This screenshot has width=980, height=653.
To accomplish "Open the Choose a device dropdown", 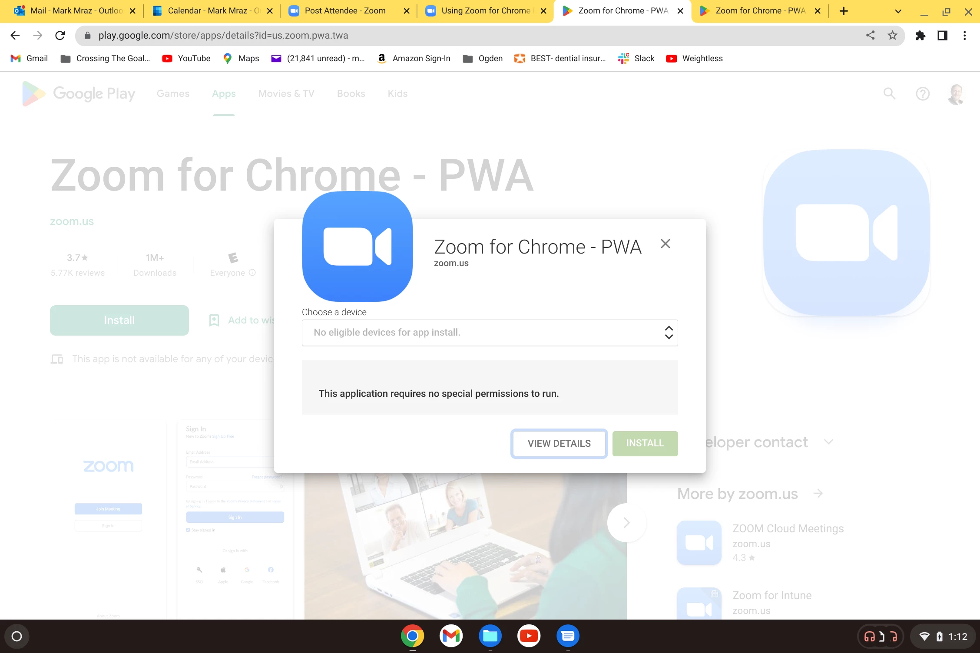I will point(490,333).
